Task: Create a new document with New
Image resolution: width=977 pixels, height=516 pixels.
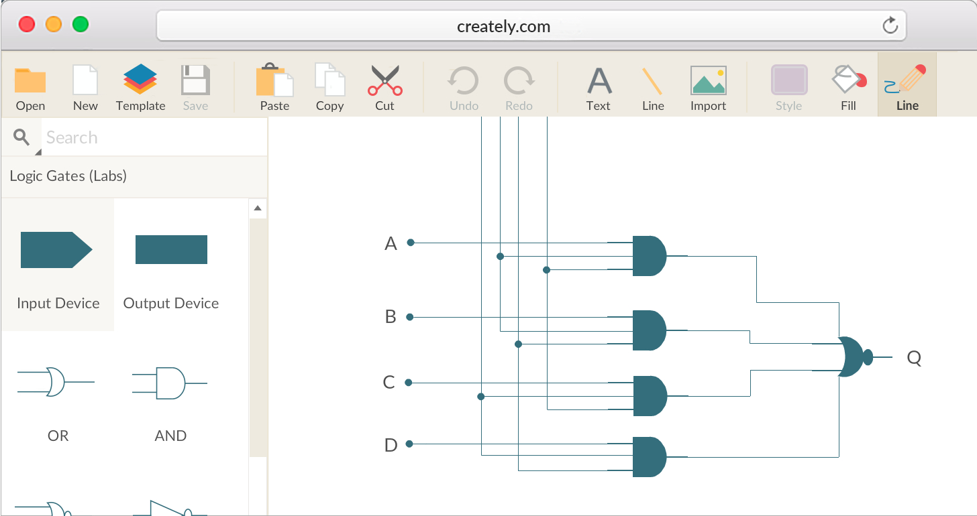Action: click(x=85, y=80)
